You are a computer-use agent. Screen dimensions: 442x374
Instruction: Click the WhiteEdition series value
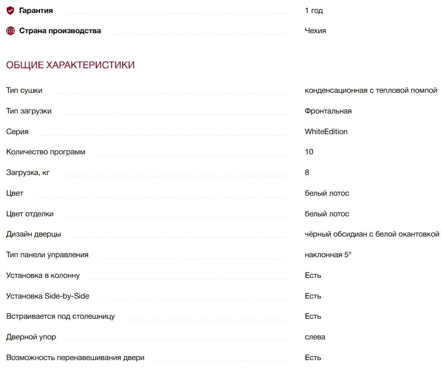(x=326, y=132)
